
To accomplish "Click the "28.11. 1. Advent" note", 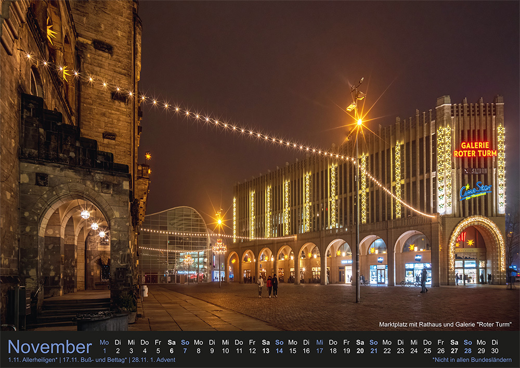I will tap(153, 360).
